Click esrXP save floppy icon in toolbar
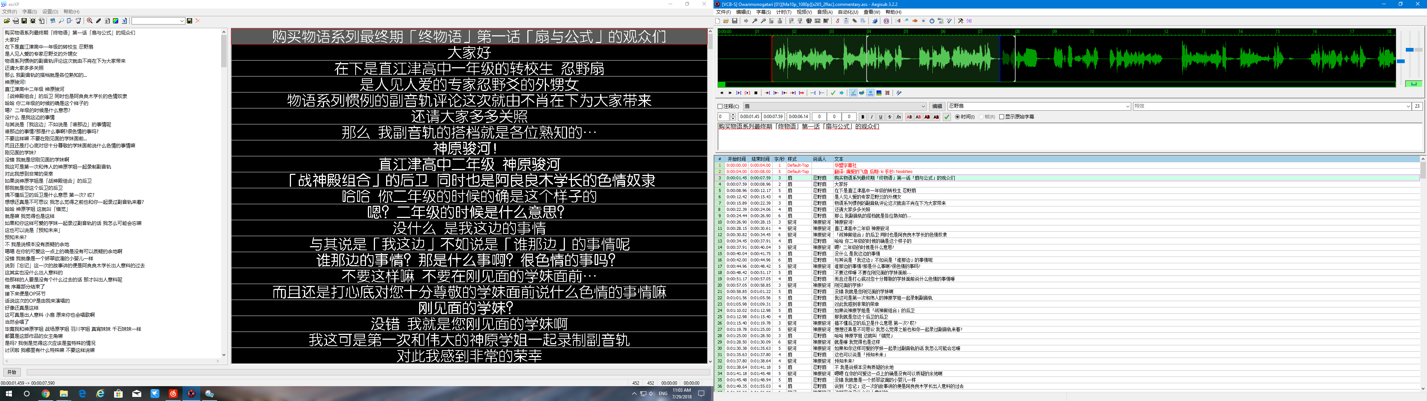This screenshot has width=1427, height=401. [x=25, y=21]
